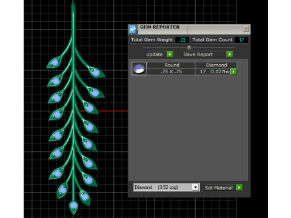This screenshot has height=218, width=291.
Task: Select the round gem thumbnail icon
Action: coord(139,68)
